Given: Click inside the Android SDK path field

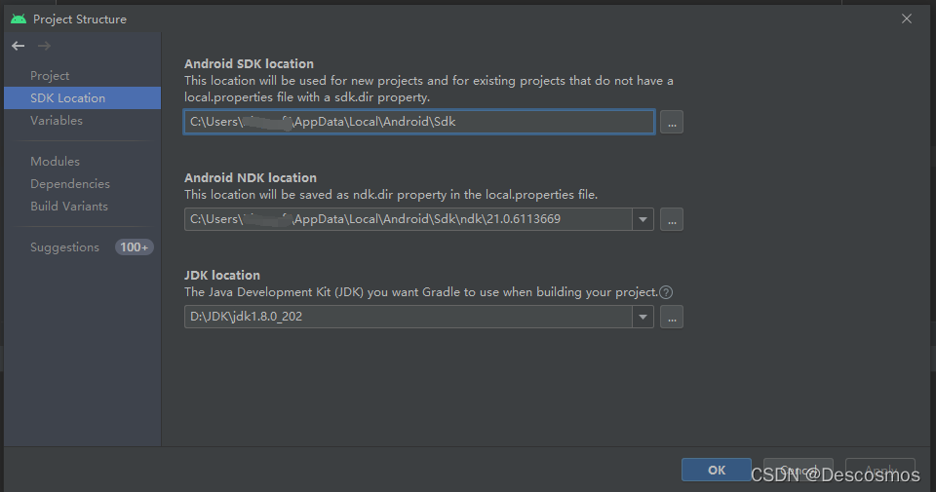Looking at the screenshot, I should tap(419, 122).
